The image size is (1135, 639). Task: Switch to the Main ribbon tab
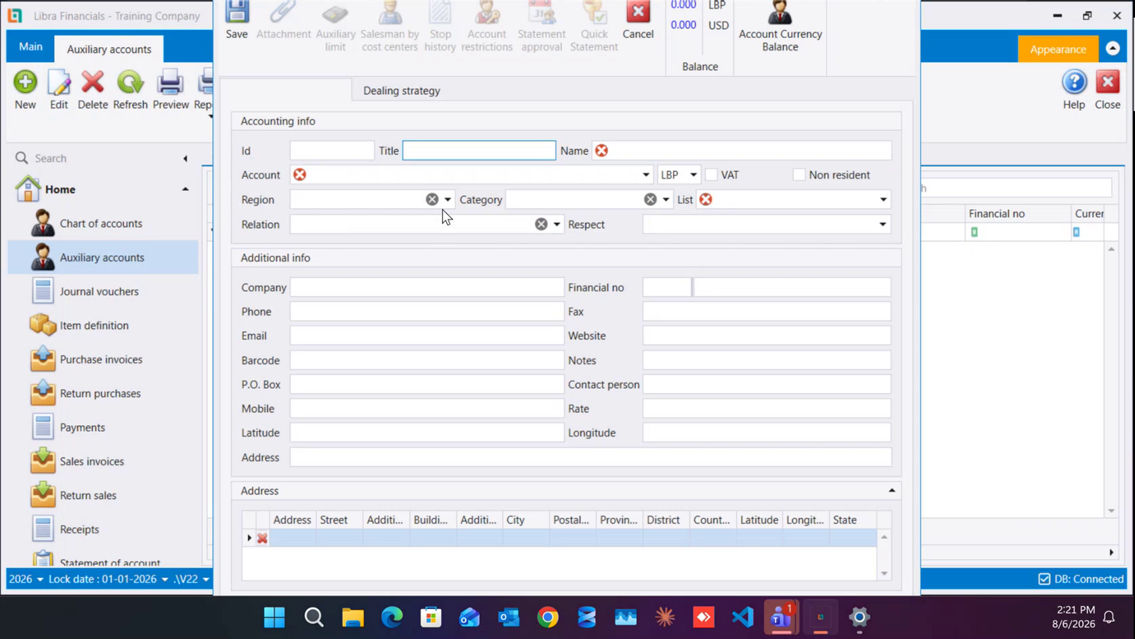tap(30, 47)
